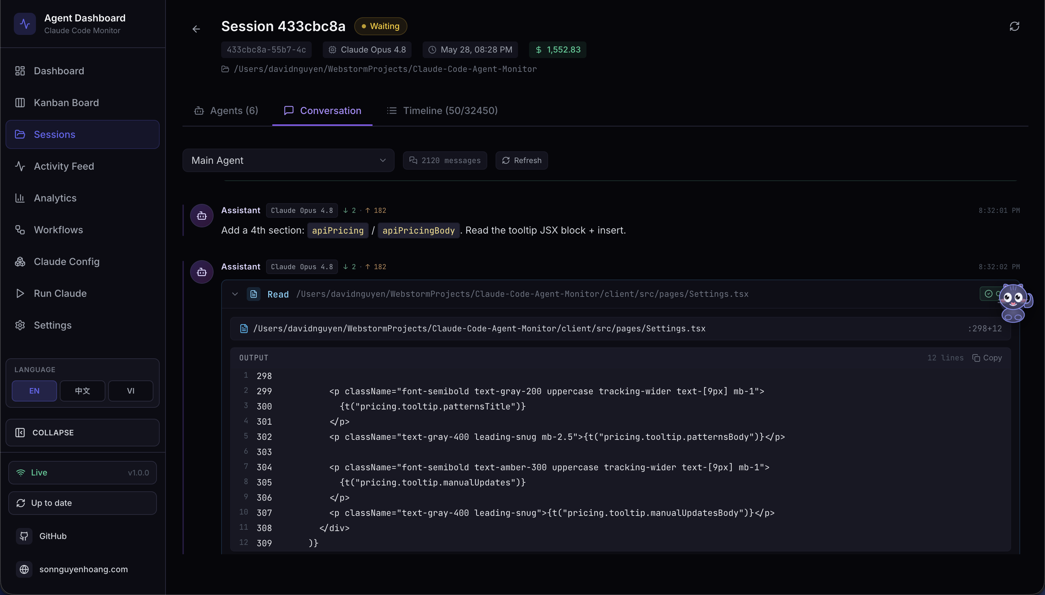This screenshot has height=595, width=1045.
Task: Click the apiPricingBody code tag
Action: click(x=418, y=230)
